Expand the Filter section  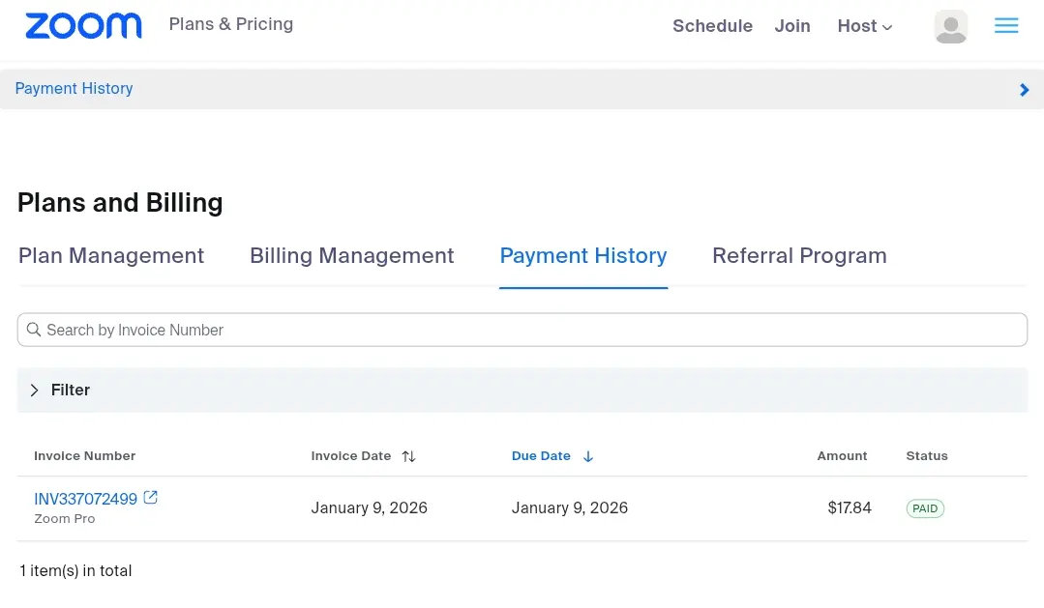(522, 390)
